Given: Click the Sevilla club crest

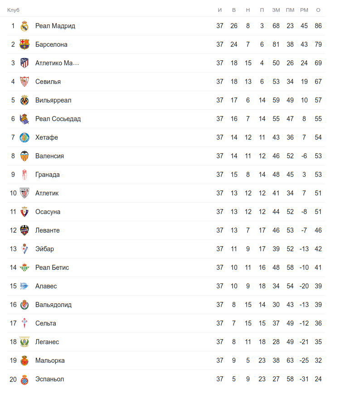Looking at the screenshot, I should [24, 82].
